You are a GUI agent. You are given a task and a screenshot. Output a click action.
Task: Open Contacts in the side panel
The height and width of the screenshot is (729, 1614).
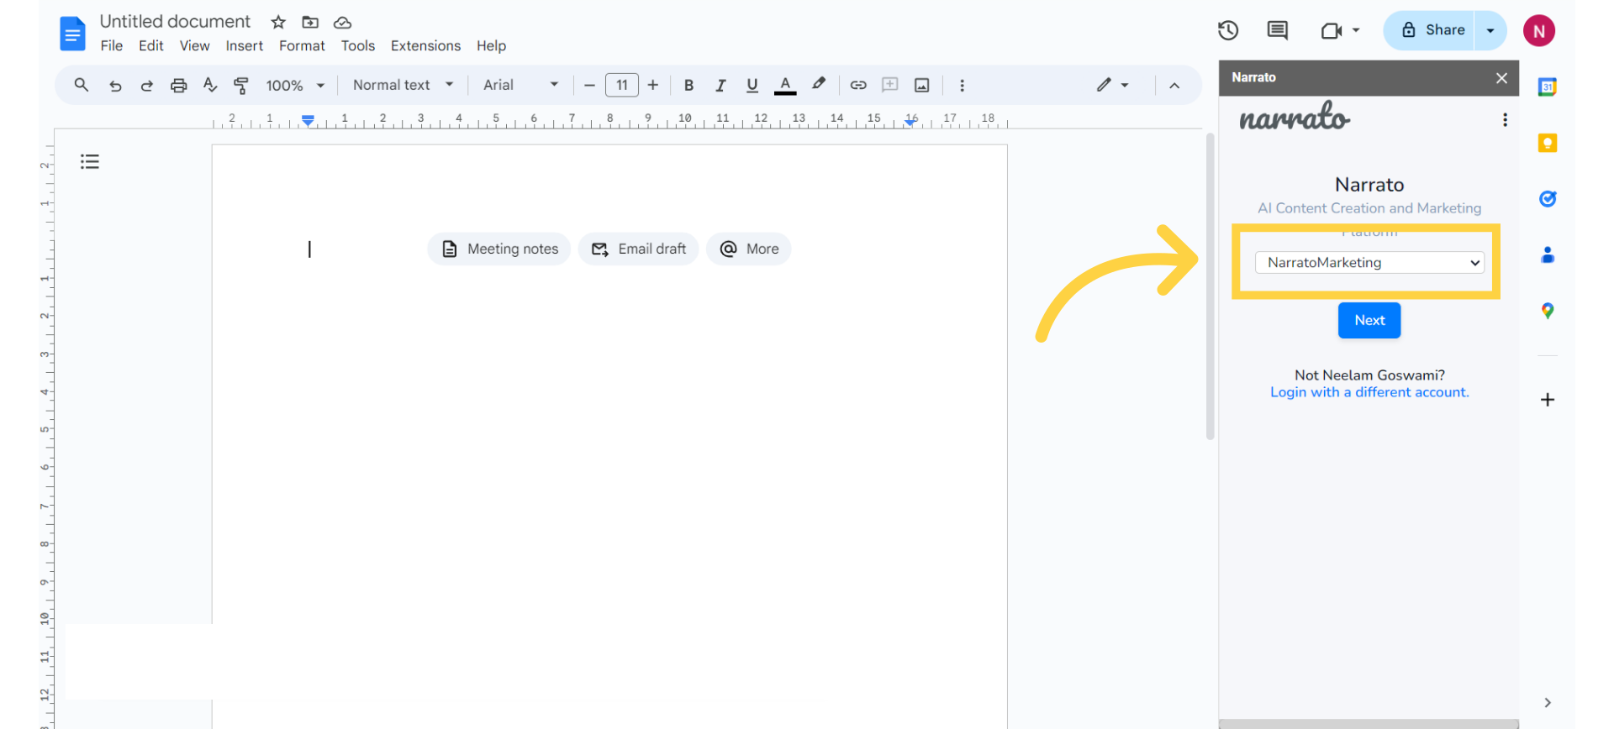point(1548,255)
